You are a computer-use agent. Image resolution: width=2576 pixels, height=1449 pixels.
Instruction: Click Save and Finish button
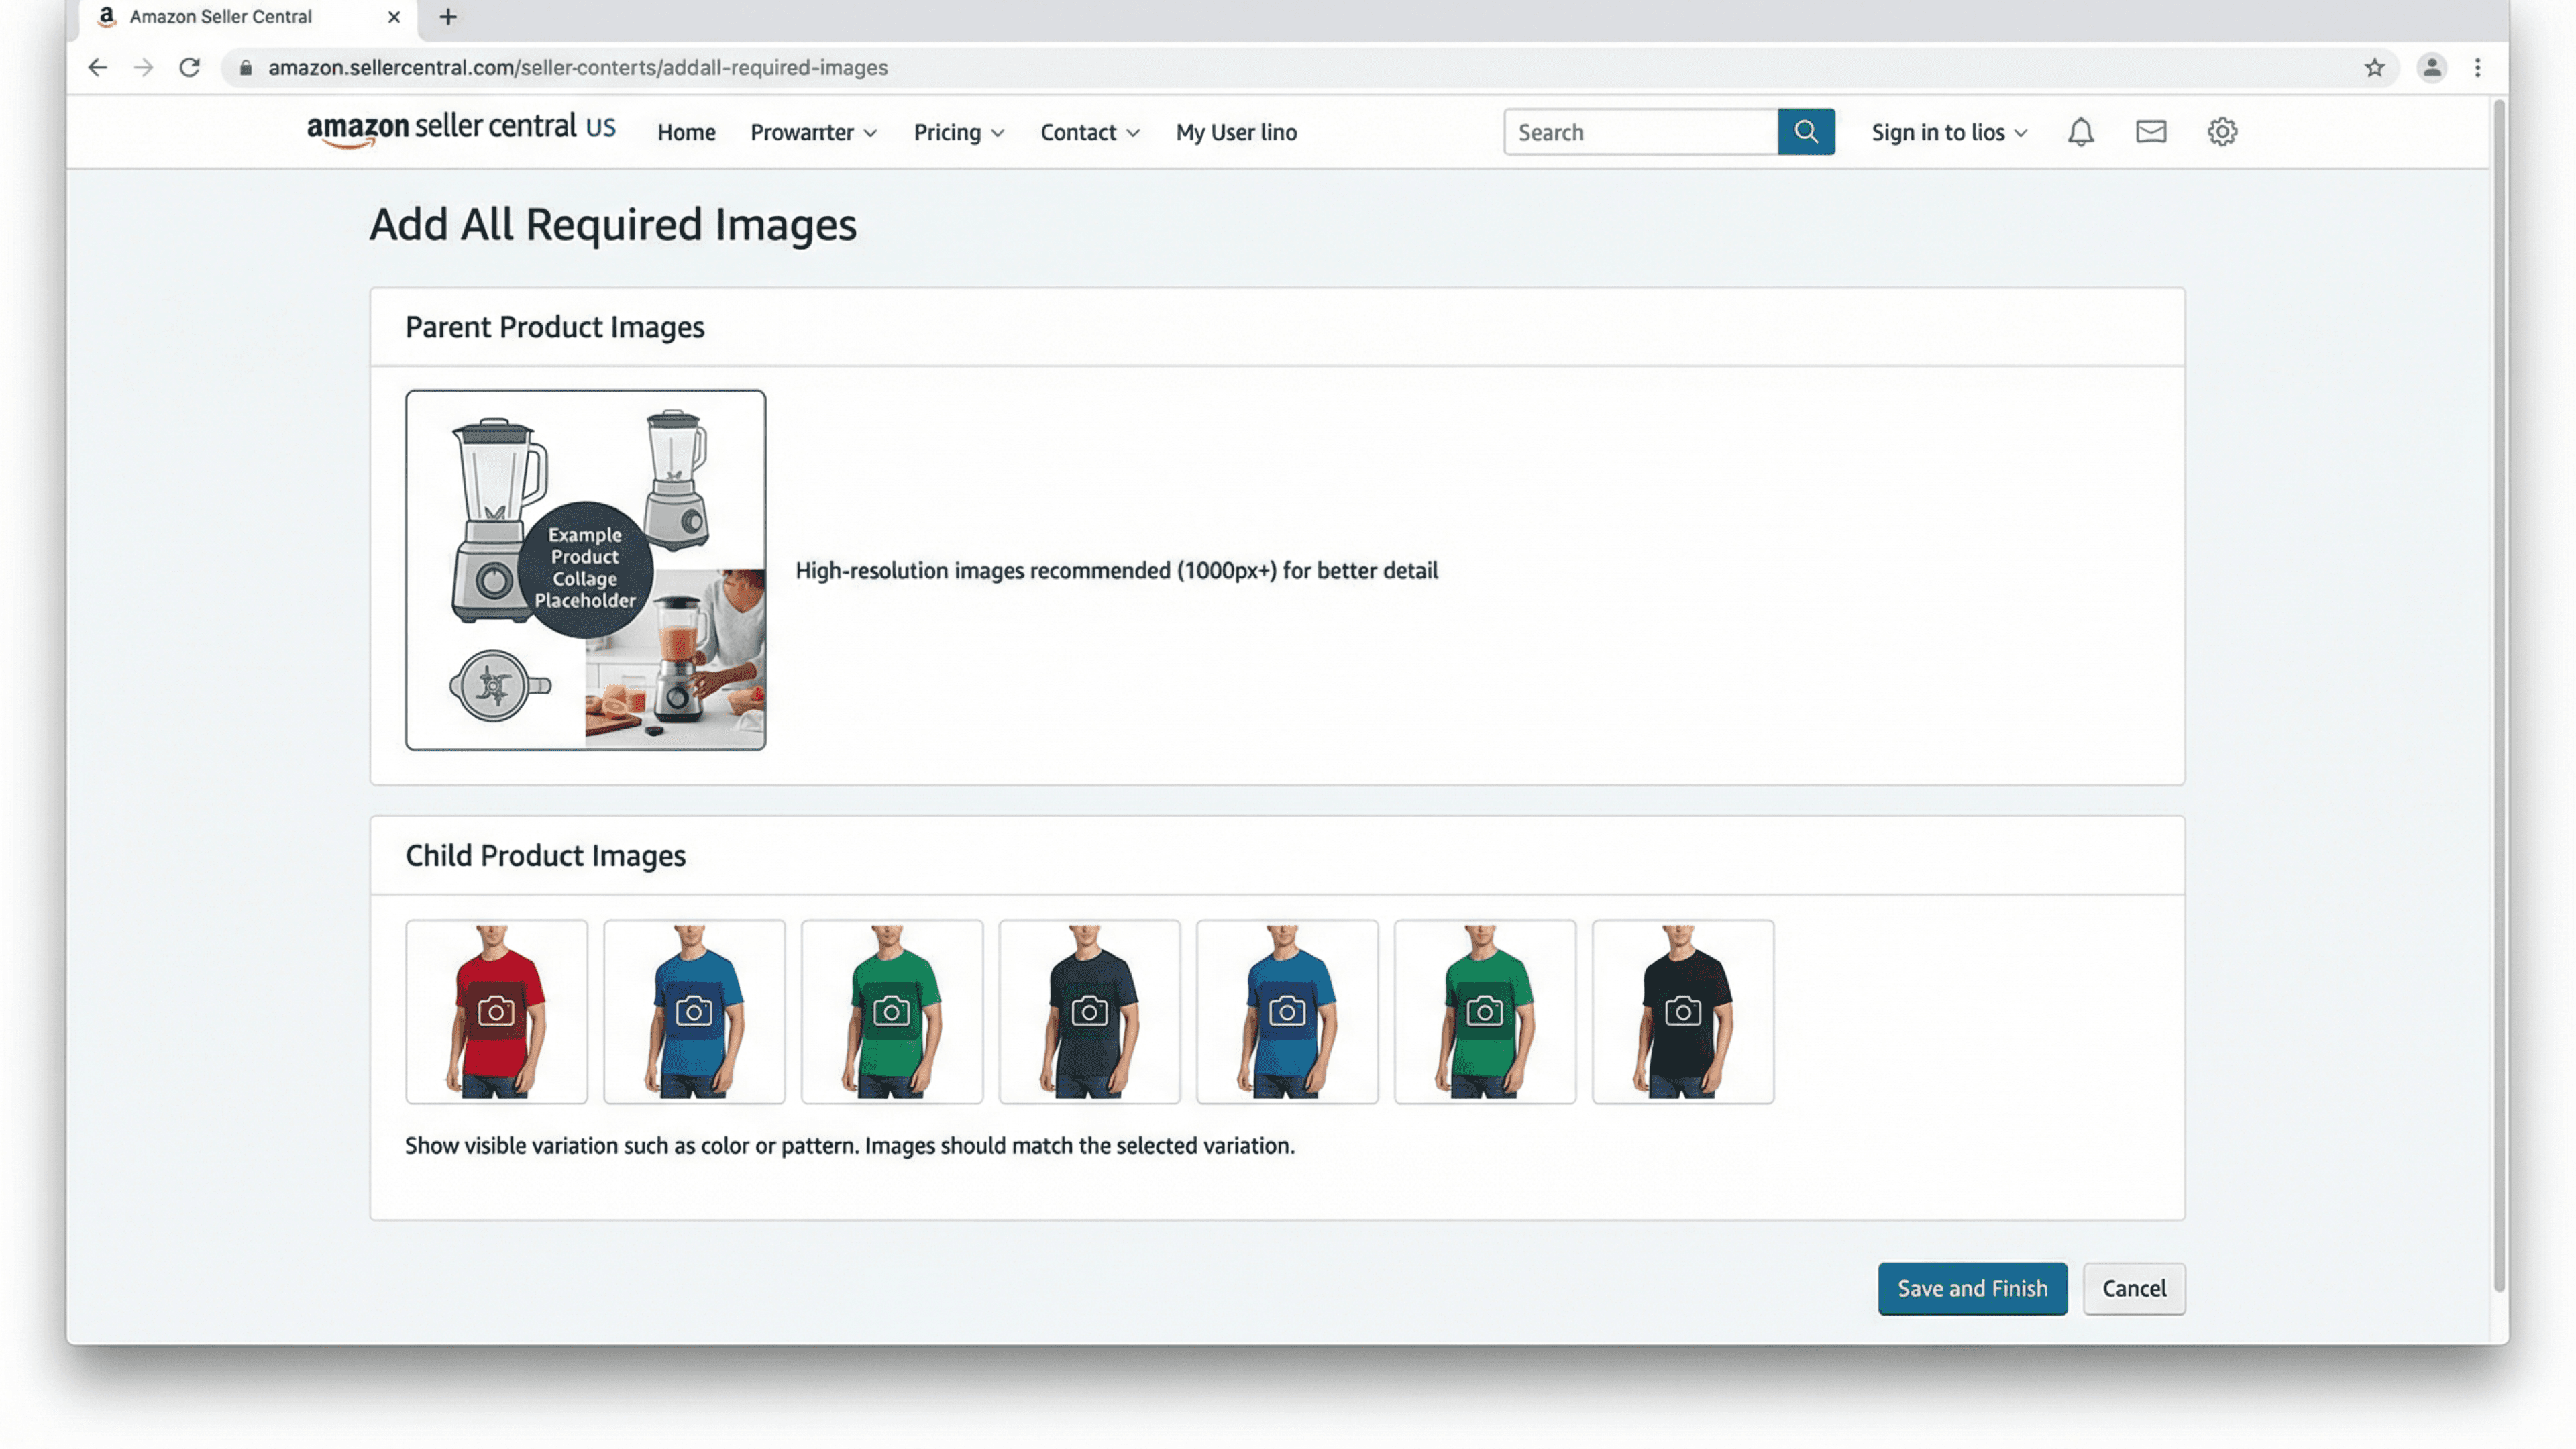1971,1288
